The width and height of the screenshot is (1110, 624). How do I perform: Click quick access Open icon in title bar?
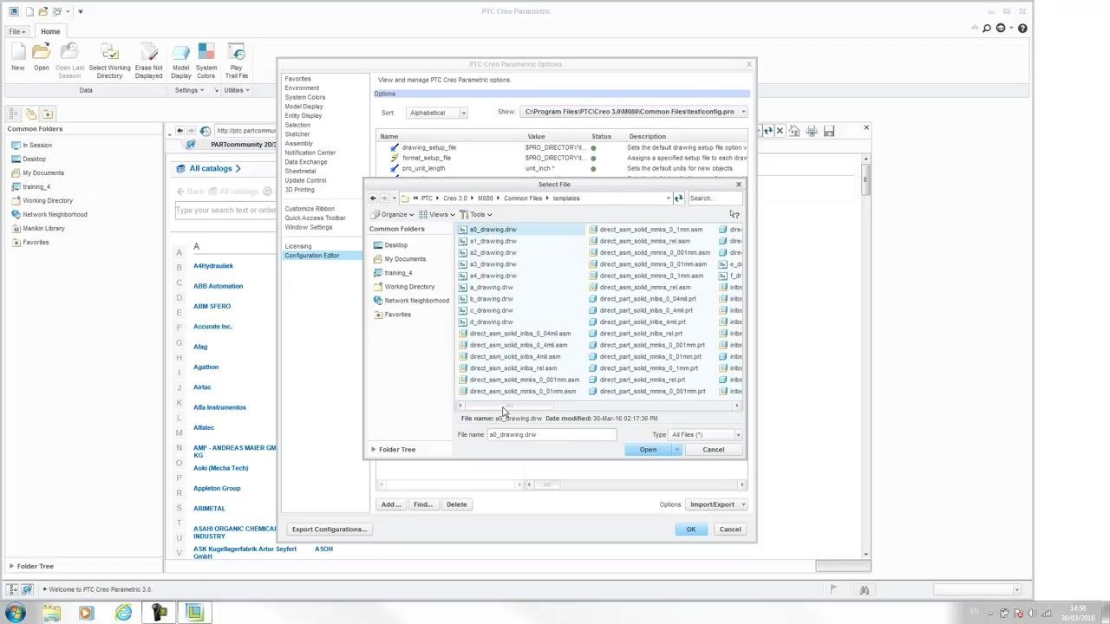click(x=43, y=11)
